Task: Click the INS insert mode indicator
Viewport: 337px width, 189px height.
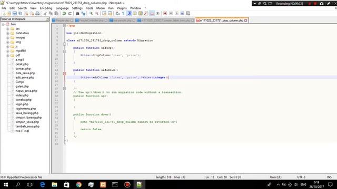Action: (329, 177)
